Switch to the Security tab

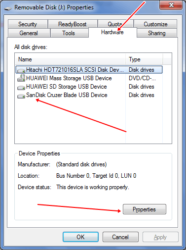[28, 24]
